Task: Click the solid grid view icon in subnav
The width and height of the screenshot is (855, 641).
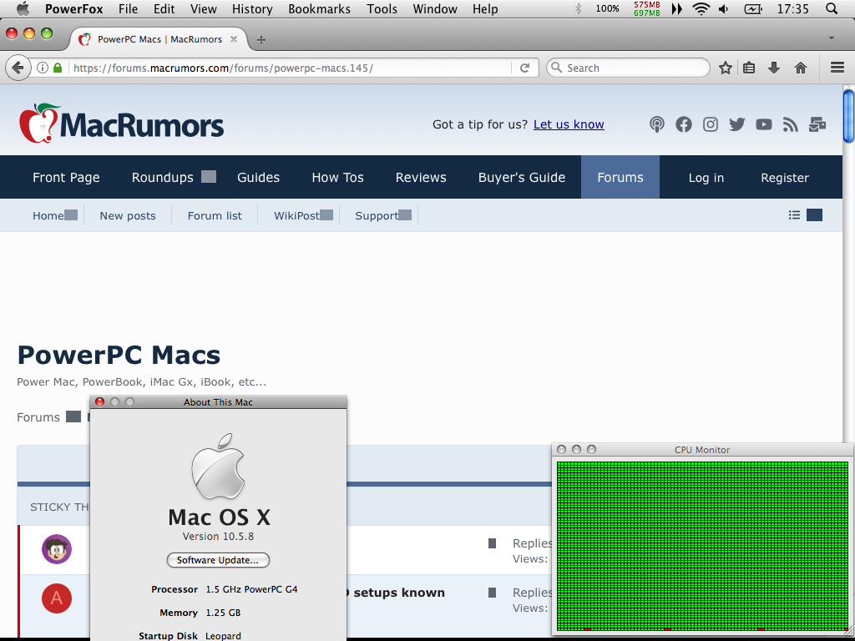Action: pos(814,215)
